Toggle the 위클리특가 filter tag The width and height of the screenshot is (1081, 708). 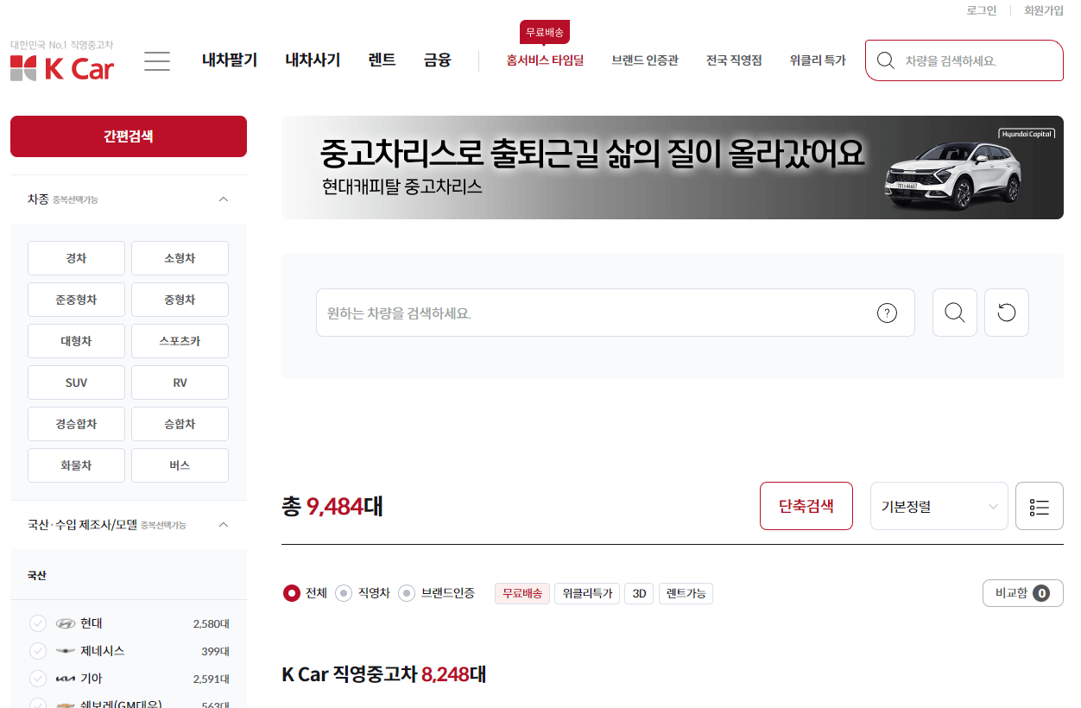click(587, 593)
